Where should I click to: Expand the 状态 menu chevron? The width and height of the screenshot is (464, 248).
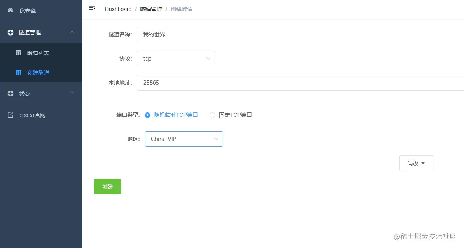coord(72,93)
